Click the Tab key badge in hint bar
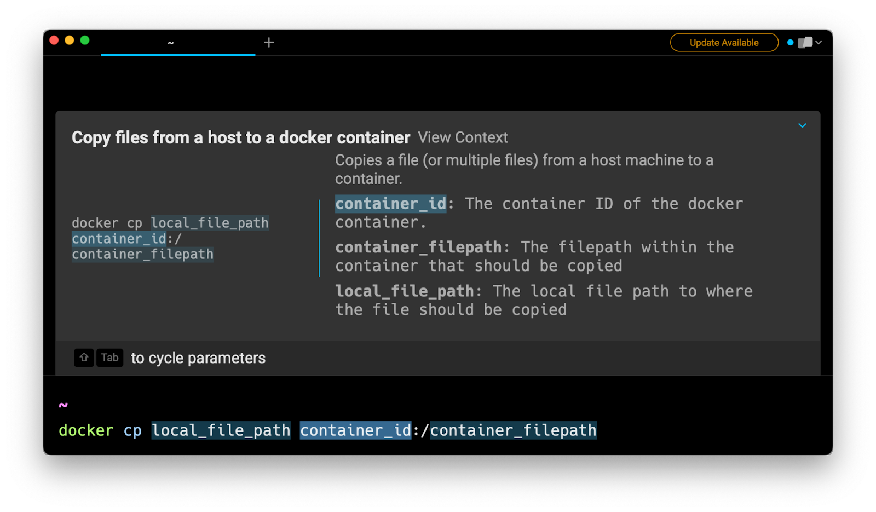 click(109, 358)
